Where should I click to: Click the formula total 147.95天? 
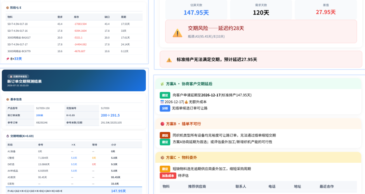118,191
